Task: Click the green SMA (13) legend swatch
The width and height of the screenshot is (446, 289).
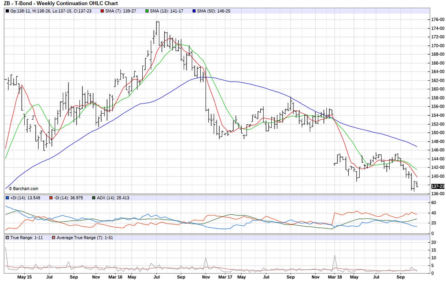Action: pyautogui.click(x=147, y=11)
